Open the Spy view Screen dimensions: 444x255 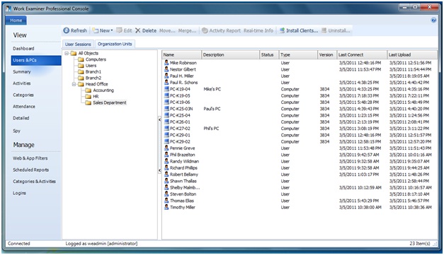pos(17,131)
